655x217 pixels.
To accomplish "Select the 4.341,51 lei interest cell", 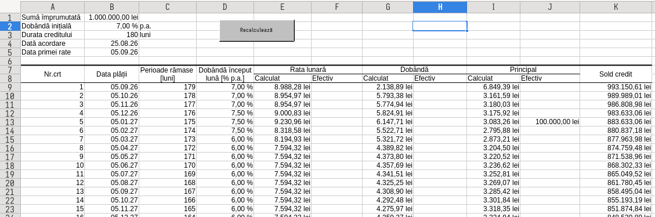I will tap(388, 174).
